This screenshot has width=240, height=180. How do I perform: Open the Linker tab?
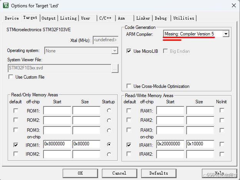[143, 18]
